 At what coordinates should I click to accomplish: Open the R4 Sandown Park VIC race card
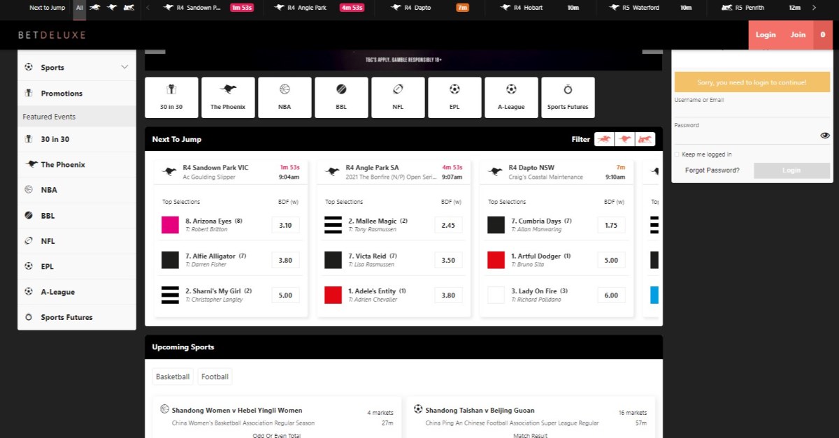[x=231, y=172]
